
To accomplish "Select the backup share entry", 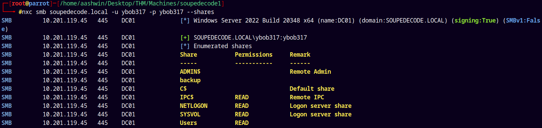I will [x=190, y=80].
